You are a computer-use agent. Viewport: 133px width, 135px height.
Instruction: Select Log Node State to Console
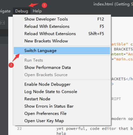click(x=62, y=92)
